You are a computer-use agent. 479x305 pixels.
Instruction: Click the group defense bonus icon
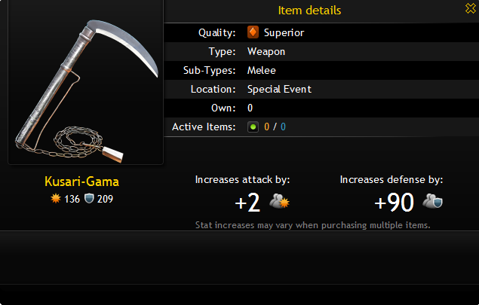432,201
